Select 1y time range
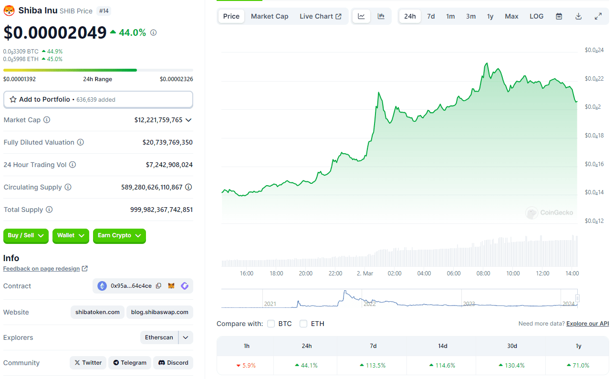614x379 pixels. (490, 16)
